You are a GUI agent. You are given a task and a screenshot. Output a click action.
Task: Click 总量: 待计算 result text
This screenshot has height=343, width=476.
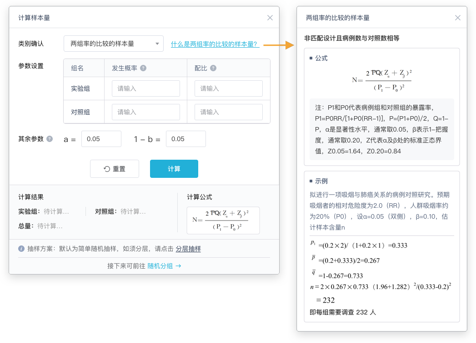point(40,226)
